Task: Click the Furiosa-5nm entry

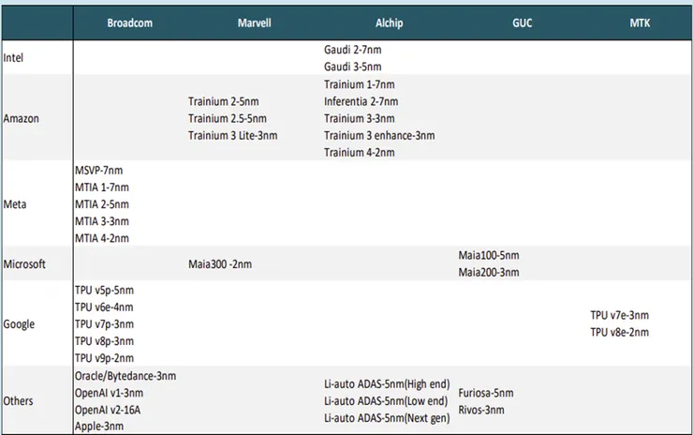Action: (486, 393)
